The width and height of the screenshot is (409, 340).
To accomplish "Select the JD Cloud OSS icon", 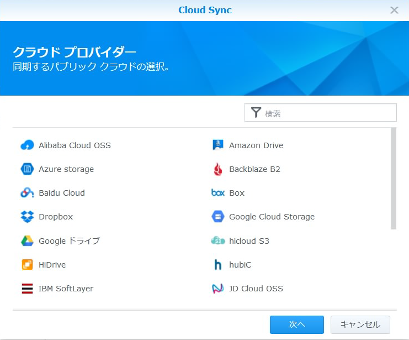I will [218, 289].
